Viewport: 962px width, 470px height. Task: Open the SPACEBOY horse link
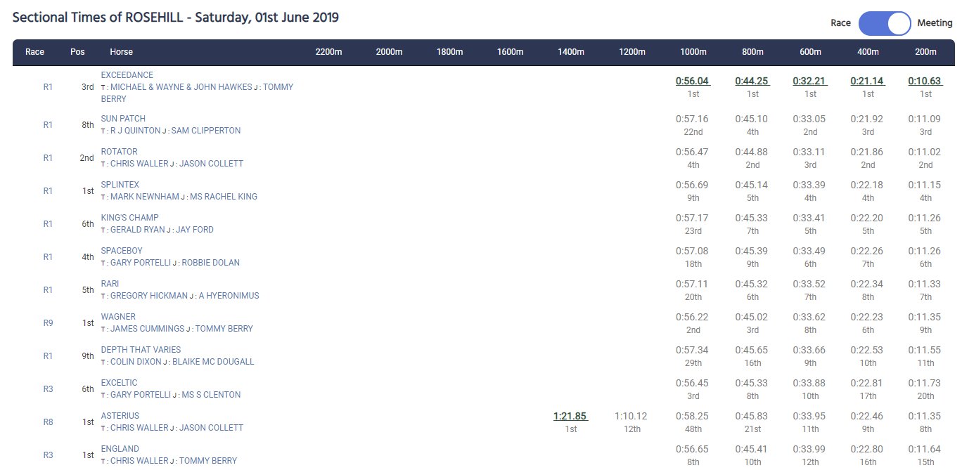(122, 251)
